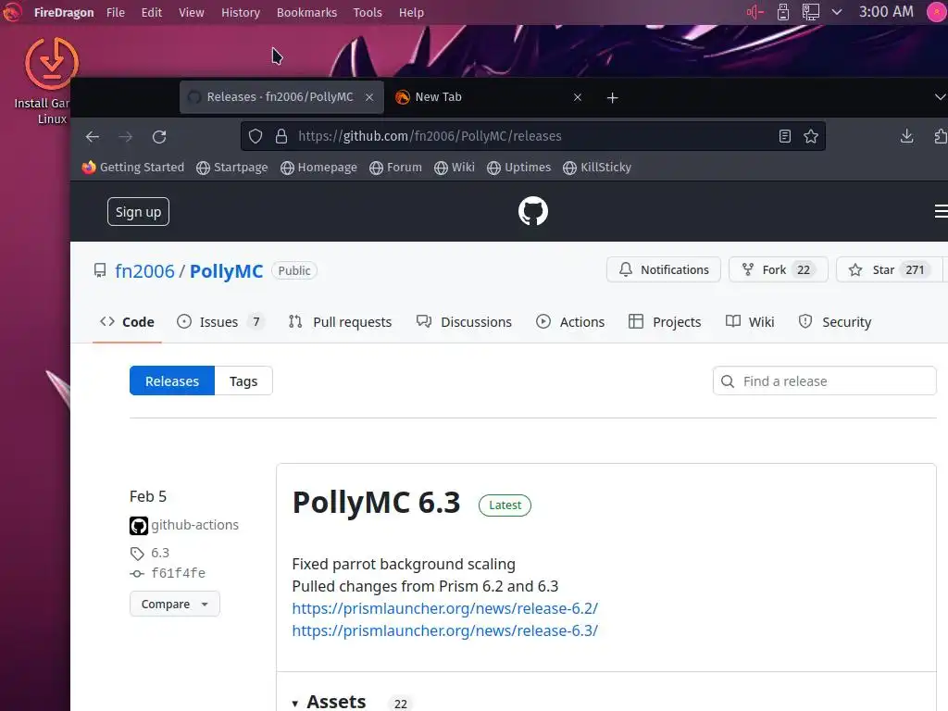Click the commit f61f4fe link
This screenshot has height=711, width=948.
[179, 573]
